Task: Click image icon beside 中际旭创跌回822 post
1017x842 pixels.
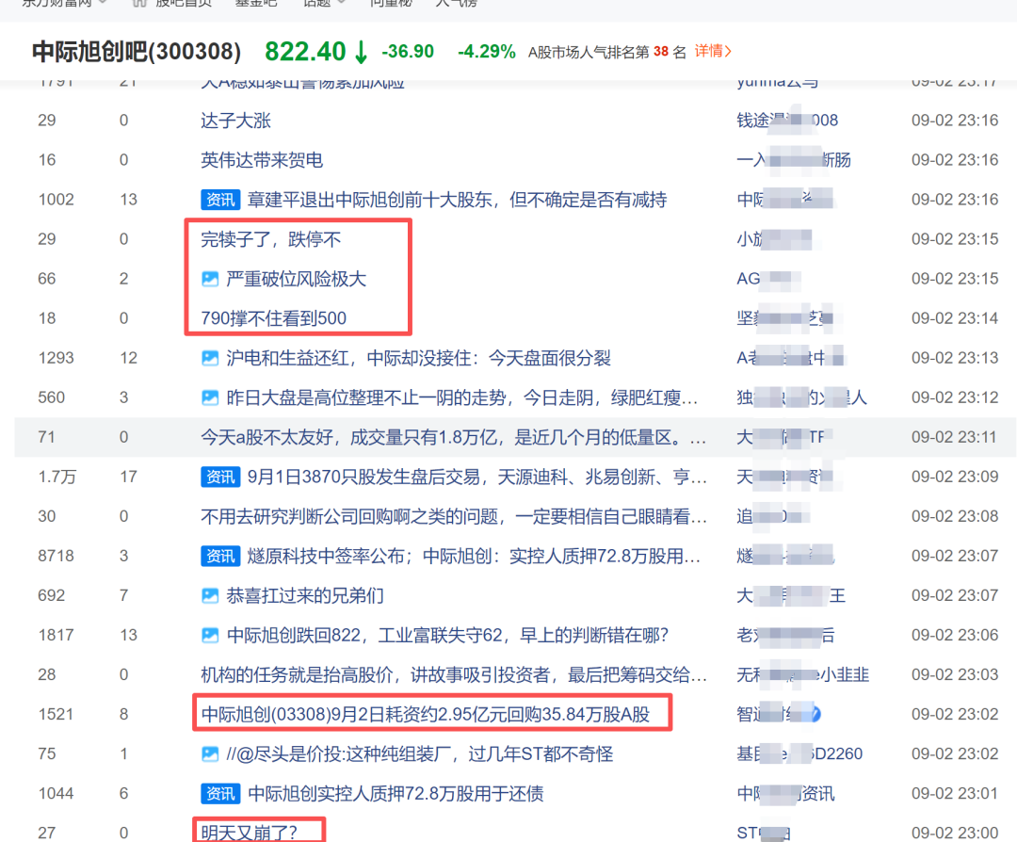Action: tap(209, 635)
